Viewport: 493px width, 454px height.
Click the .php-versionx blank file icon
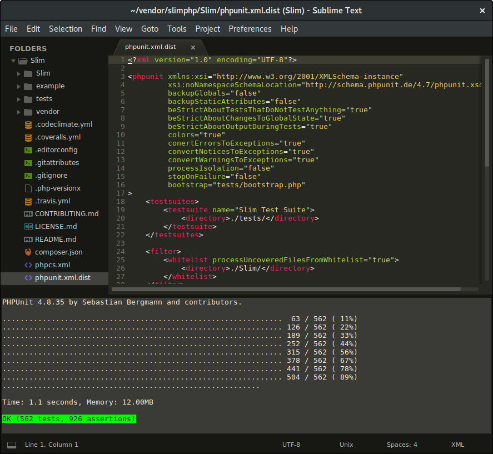28,188
